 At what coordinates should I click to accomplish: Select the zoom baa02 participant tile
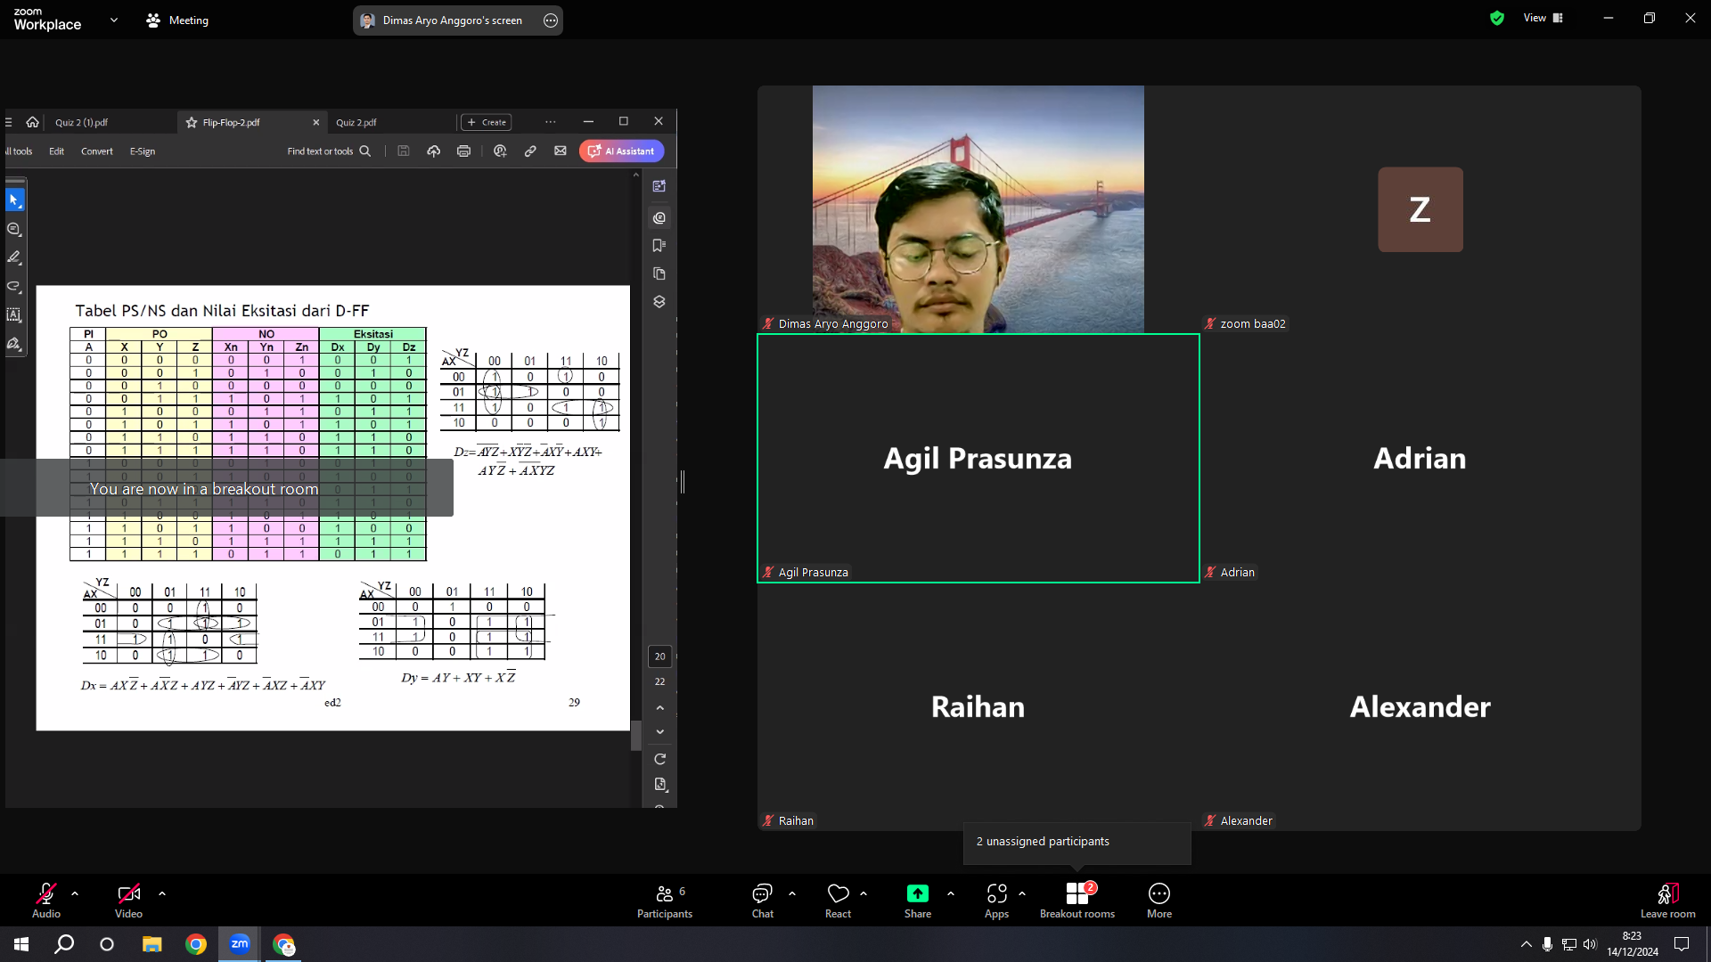click(x=1420, y=209)
